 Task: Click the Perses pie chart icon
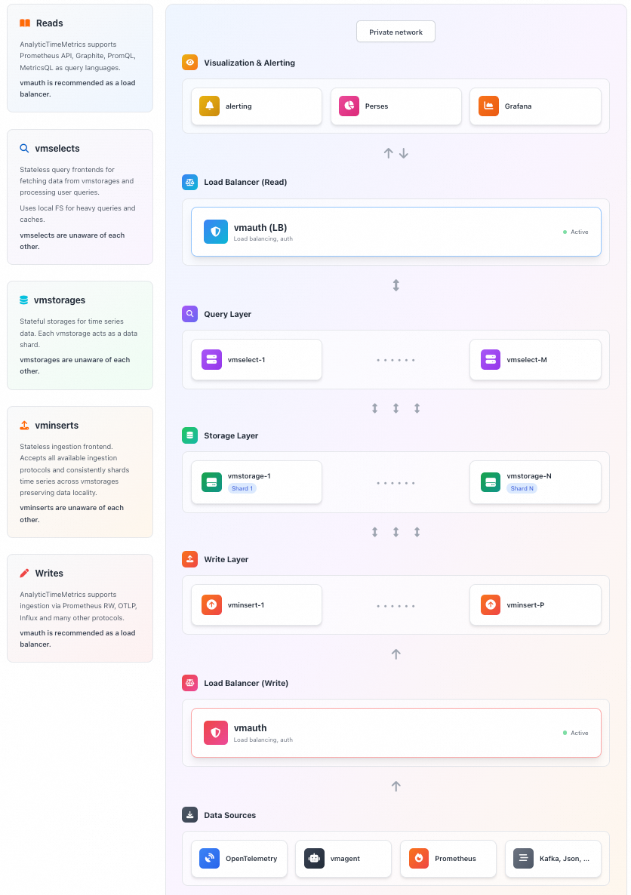click(x=349, y=106)
